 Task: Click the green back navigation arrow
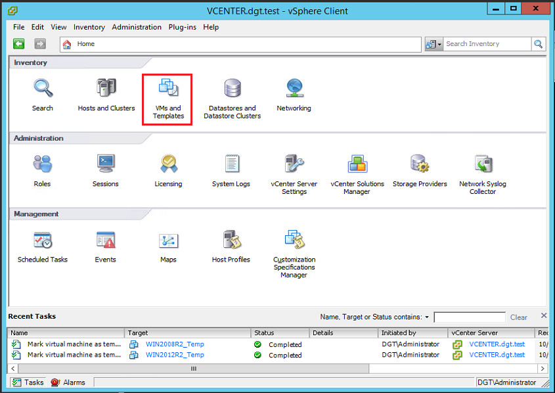pos(19,43)
